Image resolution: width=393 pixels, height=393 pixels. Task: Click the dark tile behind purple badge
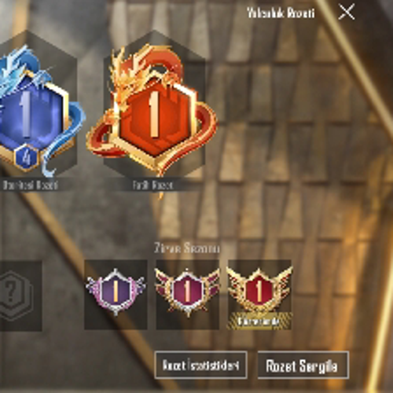(x=116, y=295)
